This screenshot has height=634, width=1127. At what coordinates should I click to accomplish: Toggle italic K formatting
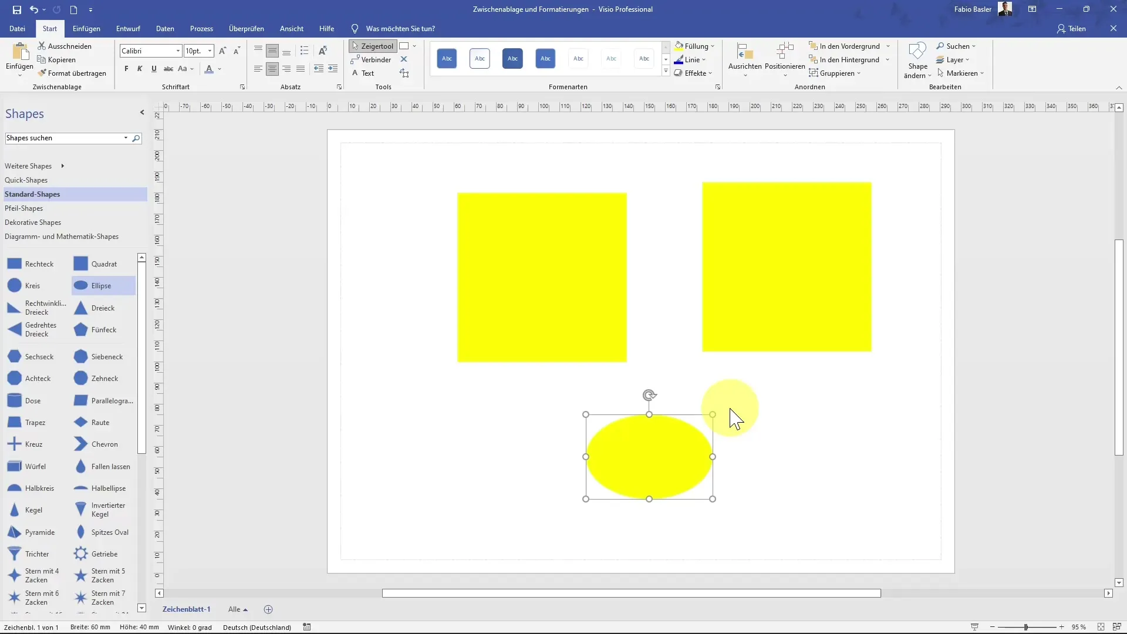click(x=140, y=69)
